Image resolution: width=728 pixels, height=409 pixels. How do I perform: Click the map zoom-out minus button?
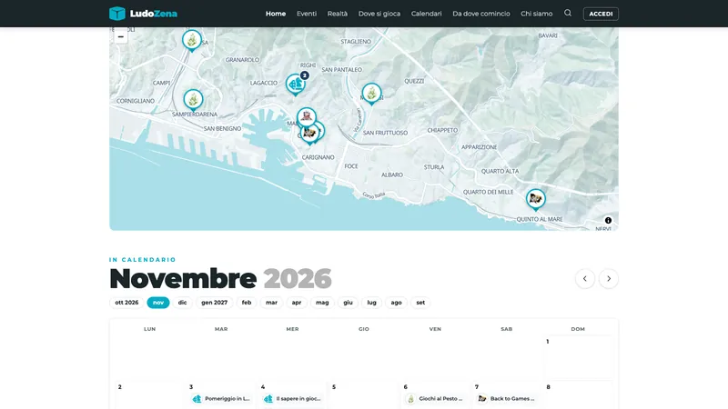[x=121, y=36]
